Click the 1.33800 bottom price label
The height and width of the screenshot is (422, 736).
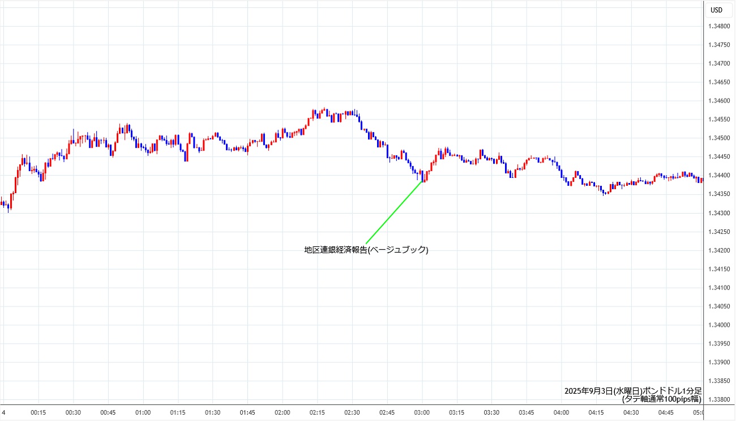pos(718,400)
